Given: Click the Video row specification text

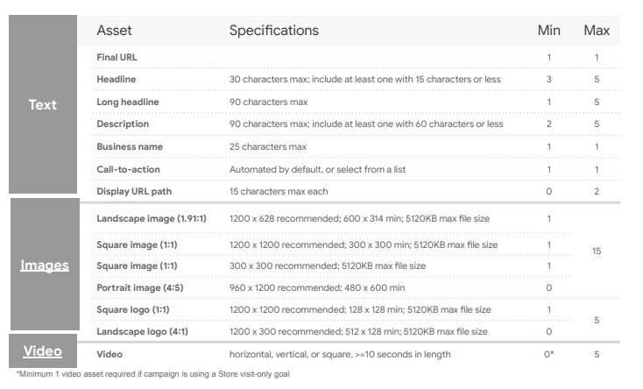Looking at the screenshot, I should tap(340, 354).
